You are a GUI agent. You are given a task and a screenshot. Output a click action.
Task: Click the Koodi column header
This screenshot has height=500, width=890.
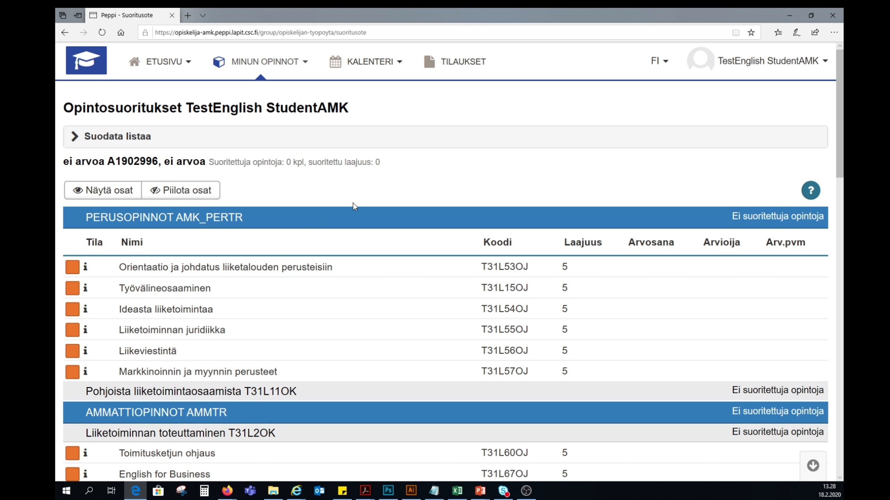pos(497,242)
